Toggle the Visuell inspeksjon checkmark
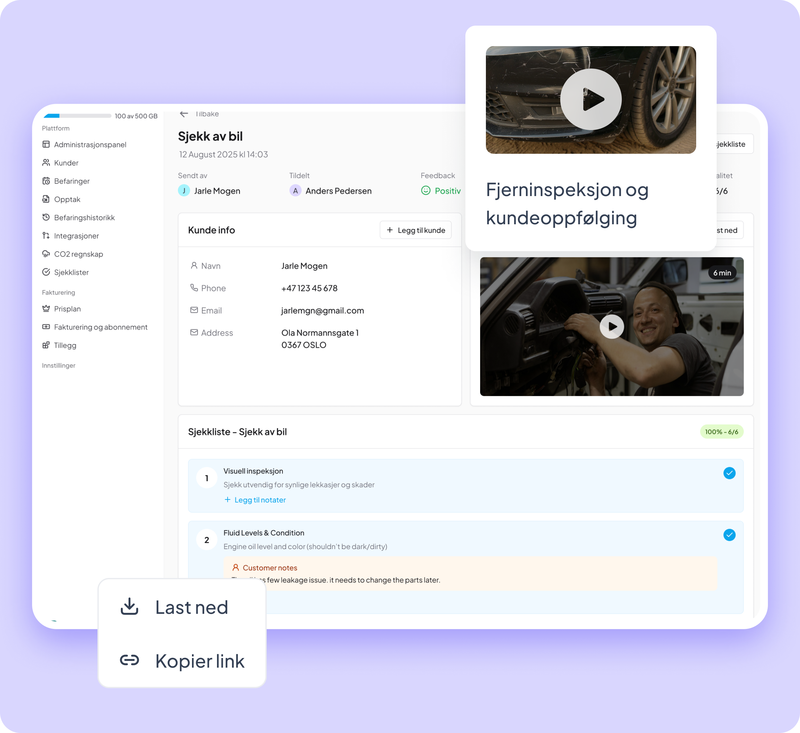Image resolution: width=800 pixels, height=733 pixels. coord(729,473)
